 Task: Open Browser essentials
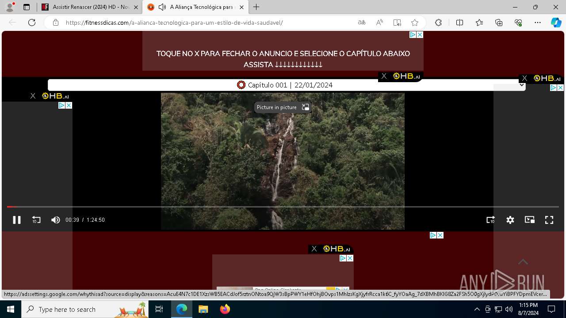[x=518, y=23]
